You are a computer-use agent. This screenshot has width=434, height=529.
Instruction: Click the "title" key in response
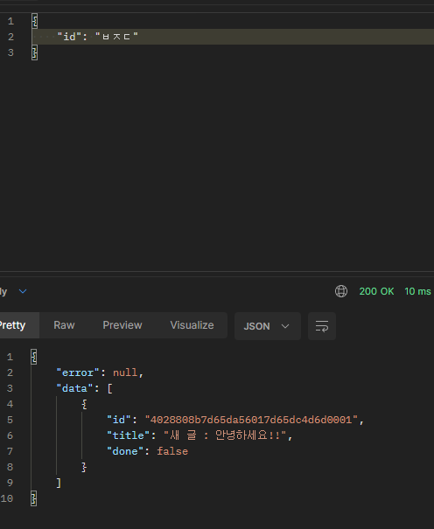click(129, 435)
